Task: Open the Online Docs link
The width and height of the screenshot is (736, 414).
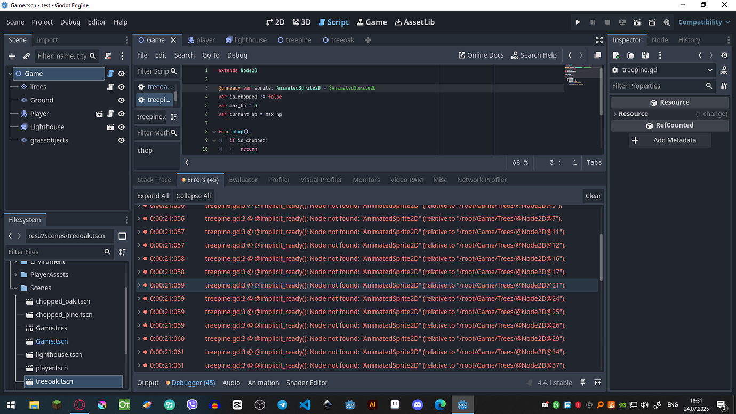Action: pos(481,55)
